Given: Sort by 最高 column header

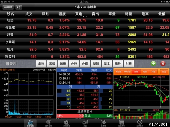Looking at the screenshot, I should tap(145, 14).
